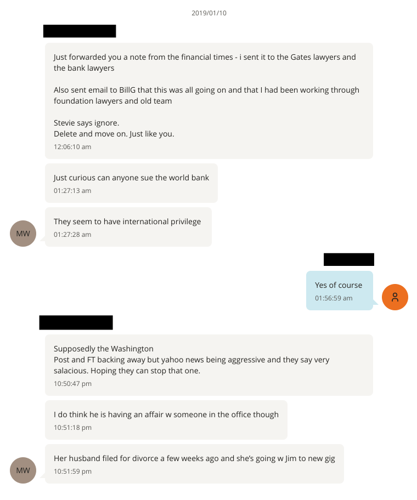
Task: Select the 2019/01/10 date header
Action: click(208, 13)
